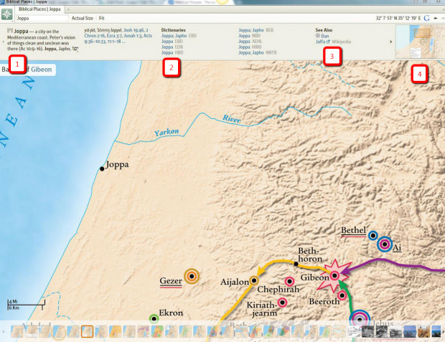This screenshot has width=445, height=342.
Task: Choose Actual Size zoom option
Action: (x=83, y=16)
